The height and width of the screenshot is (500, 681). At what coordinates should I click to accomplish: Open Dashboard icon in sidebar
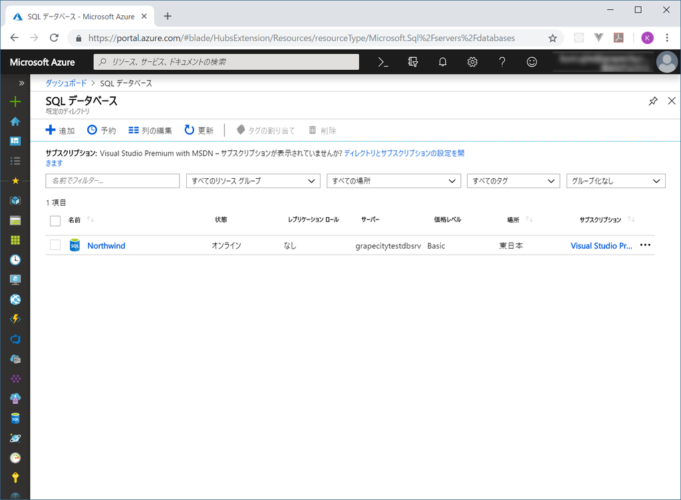click(x=15, y=141)
